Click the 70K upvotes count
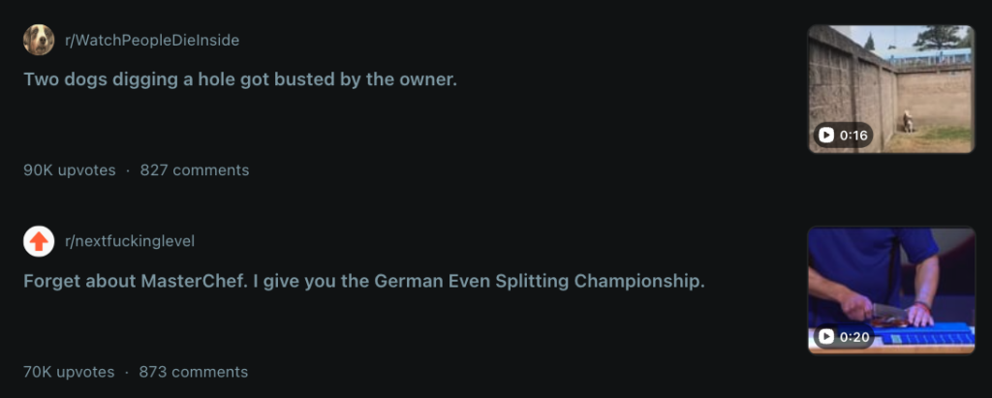992x398 pixels. [x=69, y=372]
